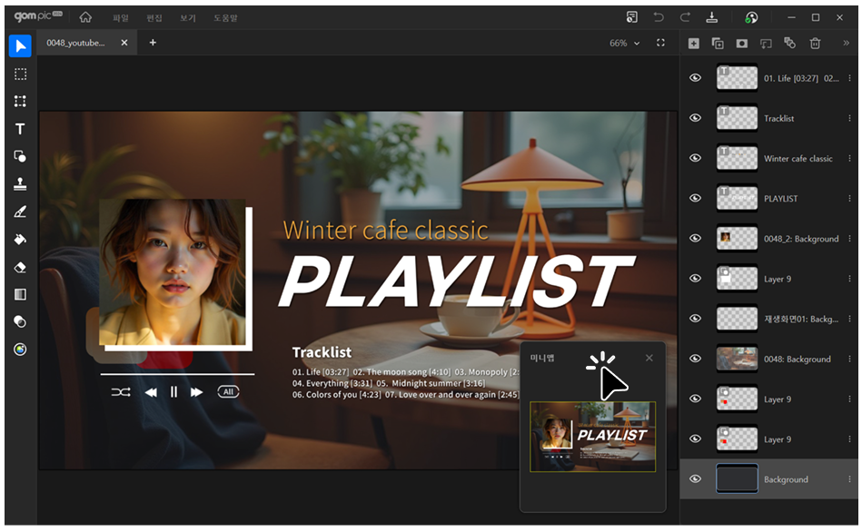This screenshot has height=532, width=862.
Task: Toggle the PLAYLIST layer eye icon
Action: [x=696, y=199]
